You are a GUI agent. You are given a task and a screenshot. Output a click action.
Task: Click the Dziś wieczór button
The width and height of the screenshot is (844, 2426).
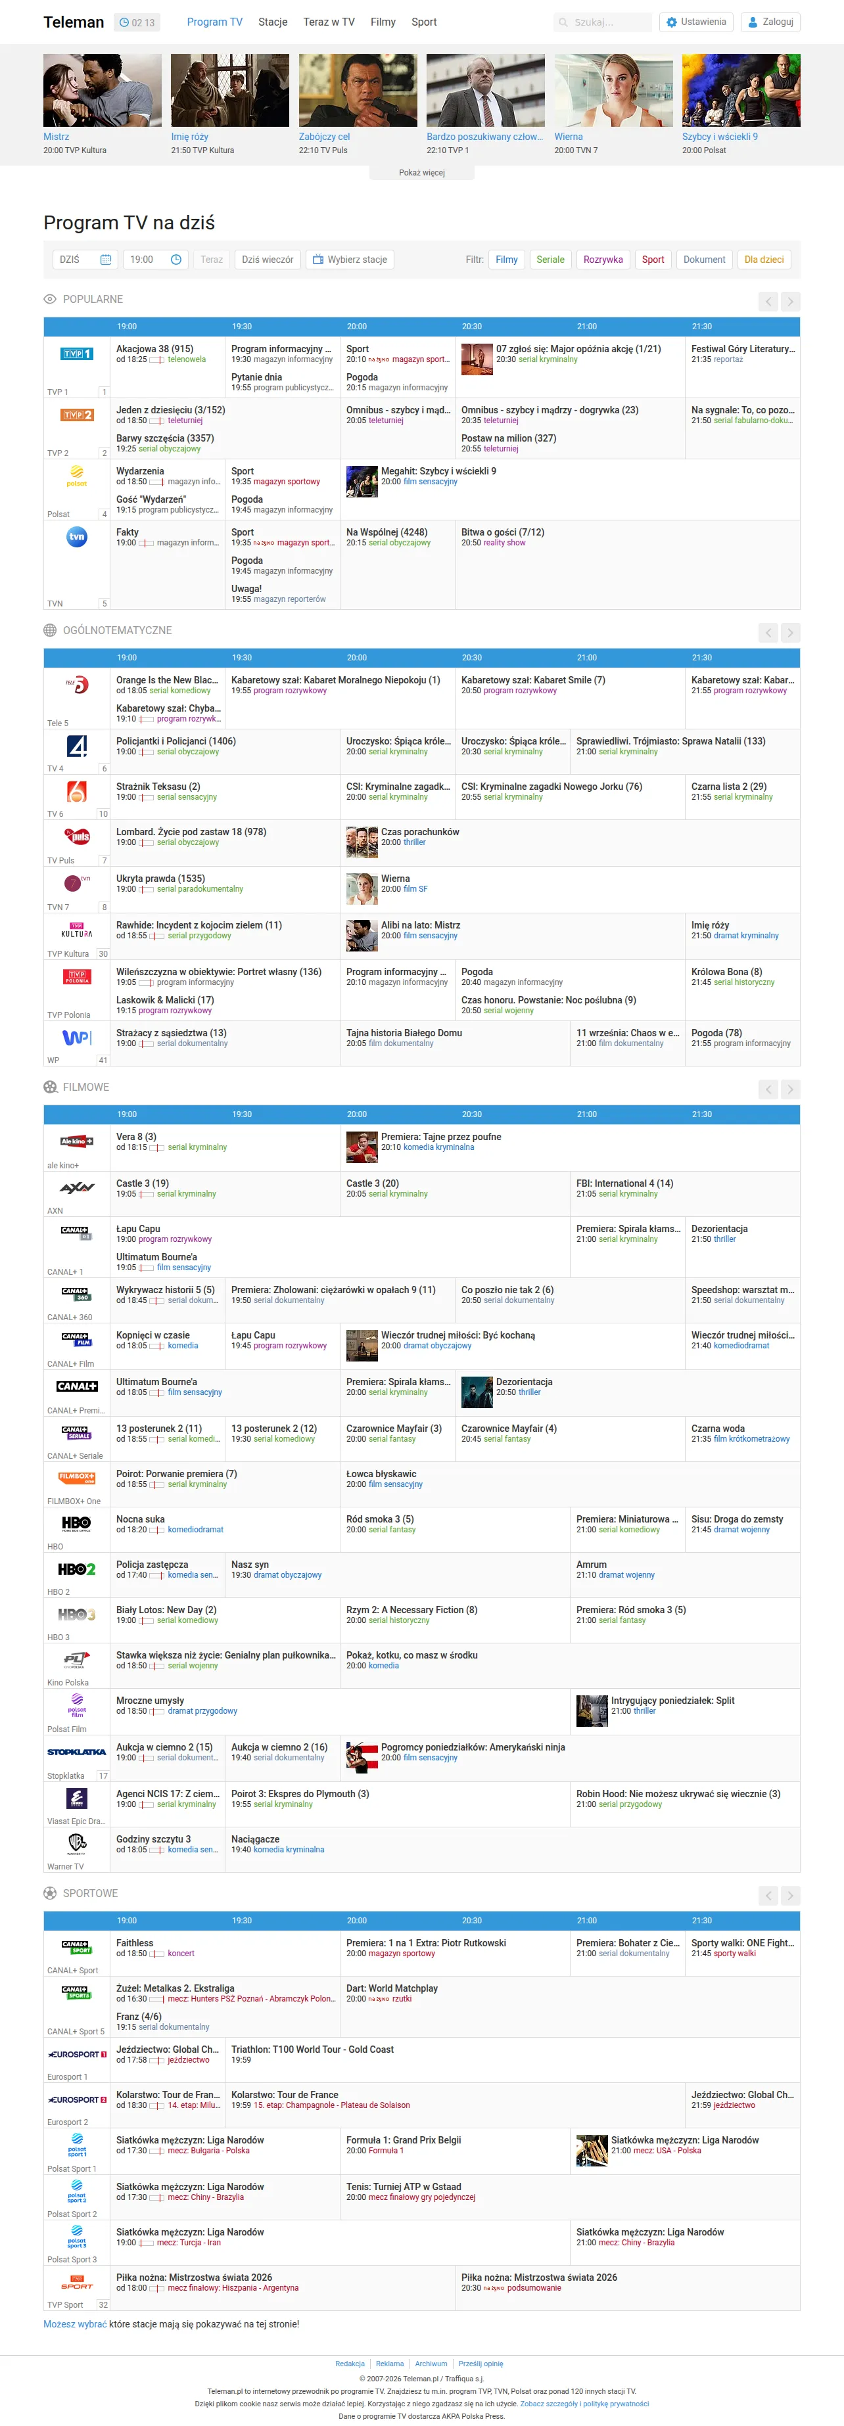268,260
